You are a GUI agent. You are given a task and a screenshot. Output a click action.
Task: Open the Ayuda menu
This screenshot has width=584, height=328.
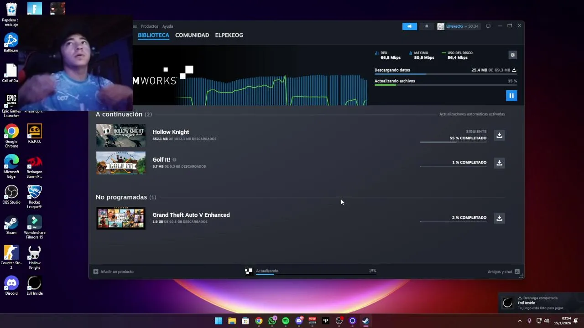(x=167, y=26)
